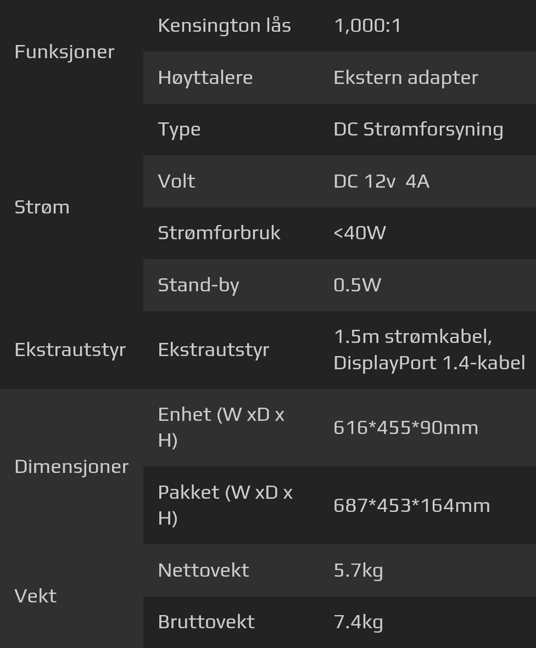Click the 0.5W standby value
The height and width of the screenshot is (648, 536).
357,285
